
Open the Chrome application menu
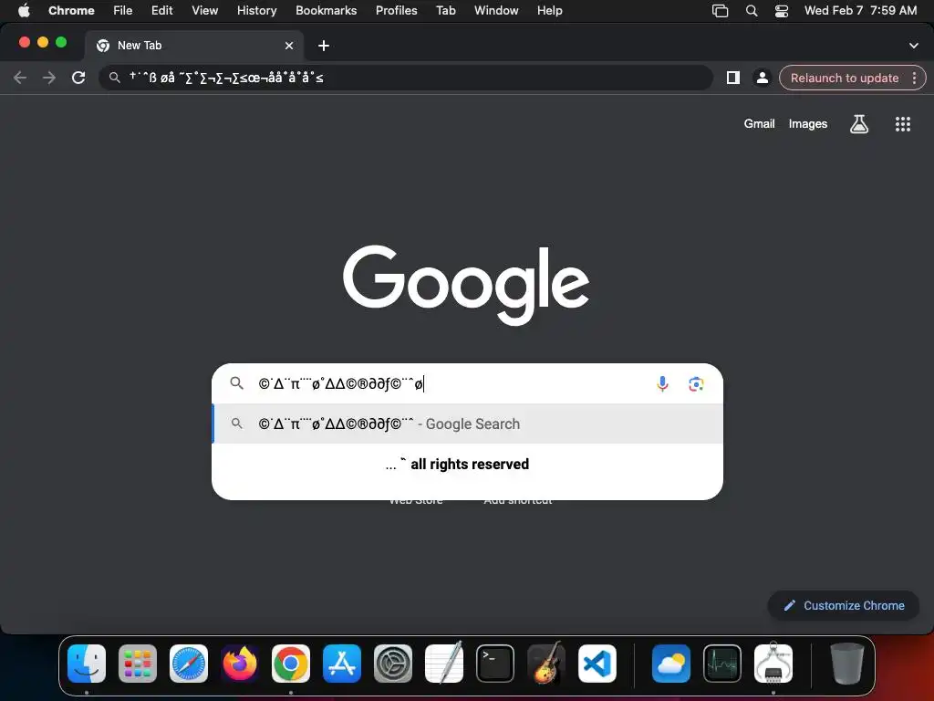click(x=71, y=10)
